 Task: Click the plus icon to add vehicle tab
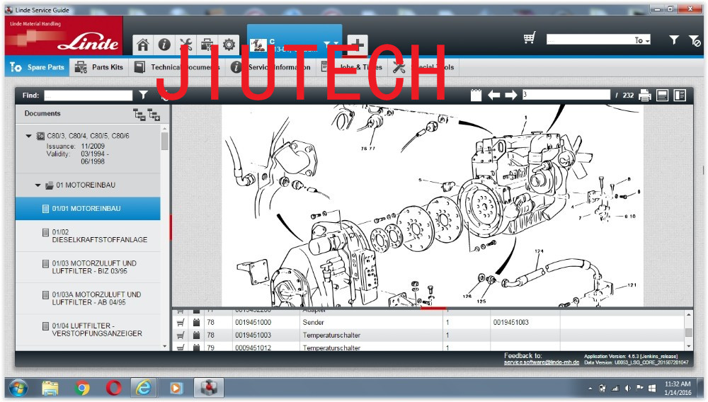(356, 45)
